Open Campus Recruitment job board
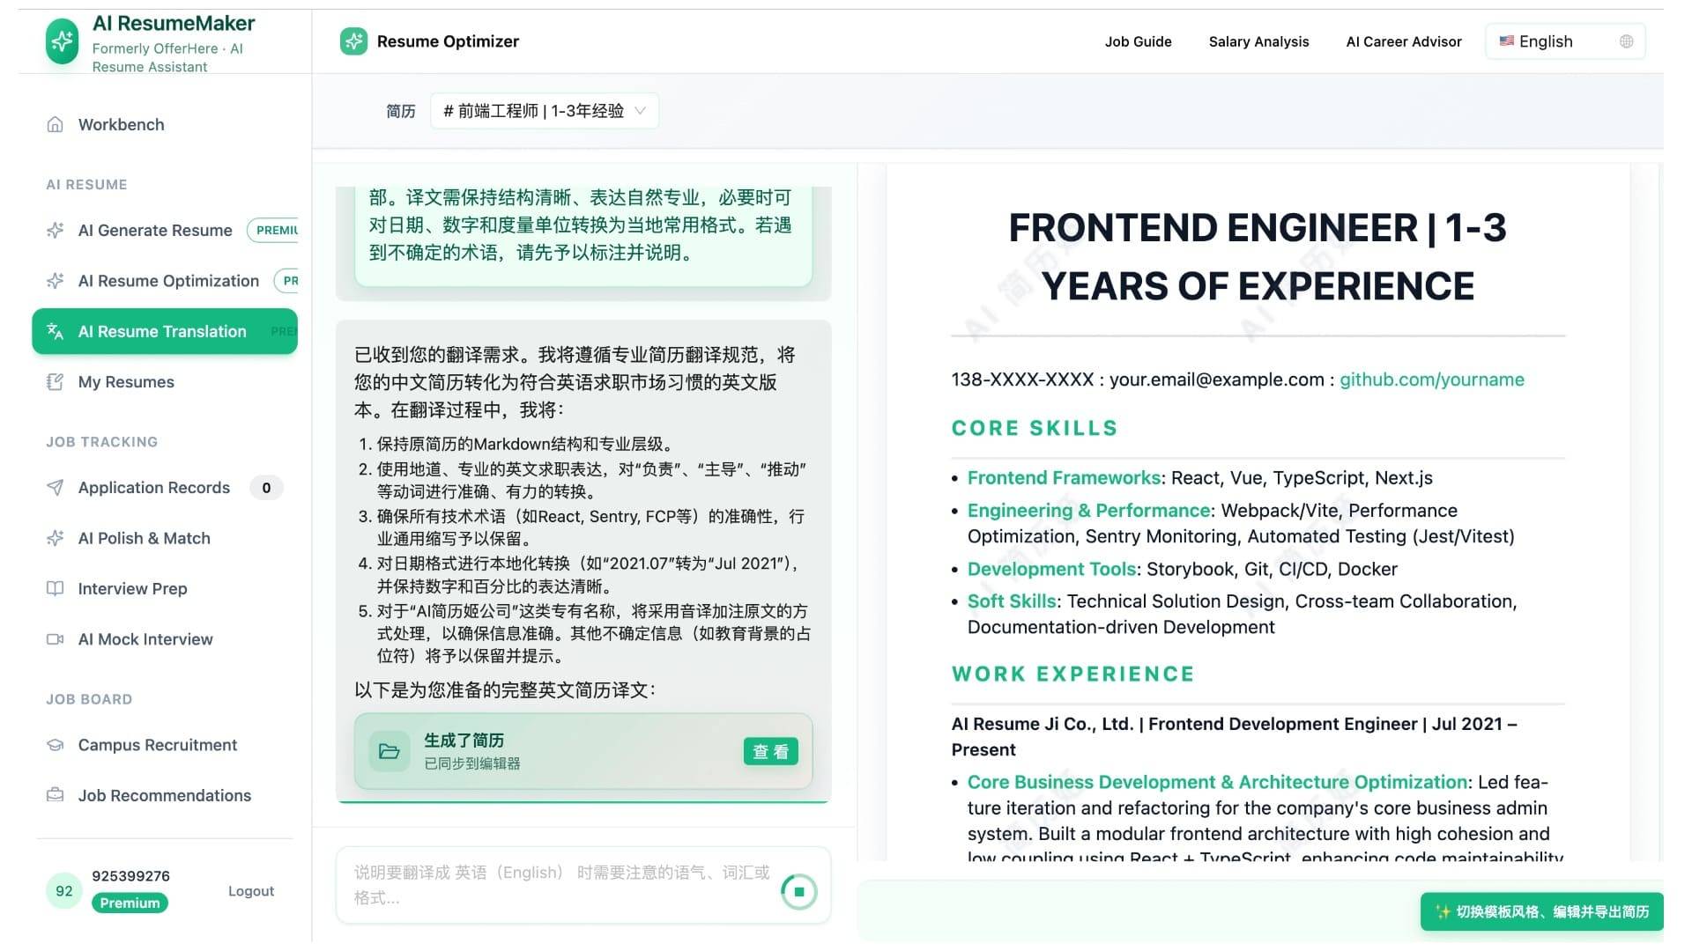The width and height of the screenshot is (1692, 951). tap(157, 744)
